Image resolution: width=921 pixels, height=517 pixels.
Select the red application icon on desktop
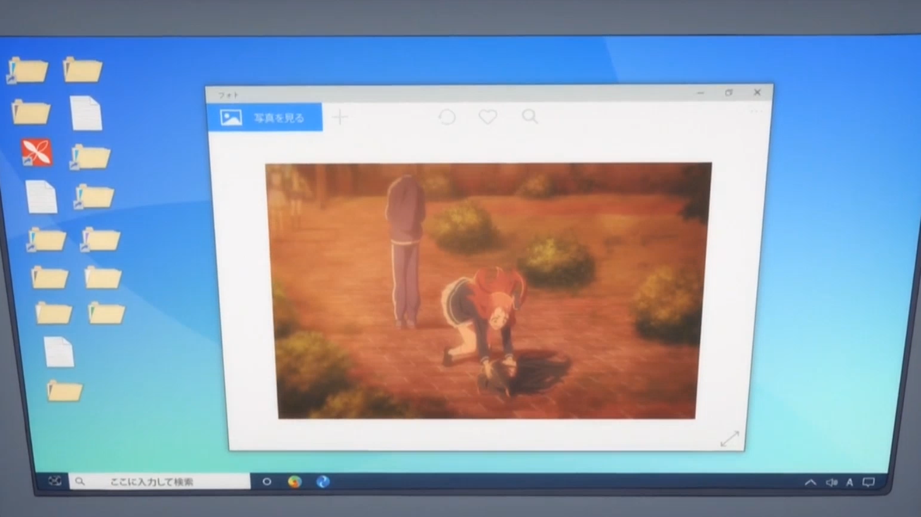pos(37,153)
